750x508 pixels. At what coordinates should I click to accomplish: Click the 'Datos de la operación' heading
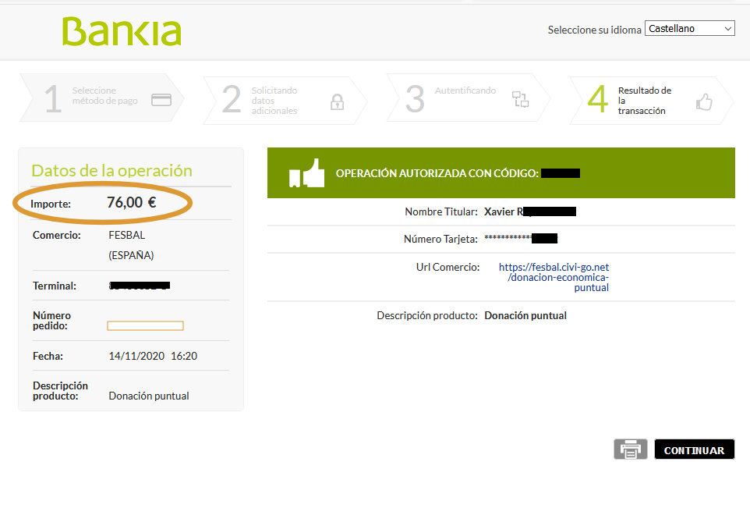(111, 171)
